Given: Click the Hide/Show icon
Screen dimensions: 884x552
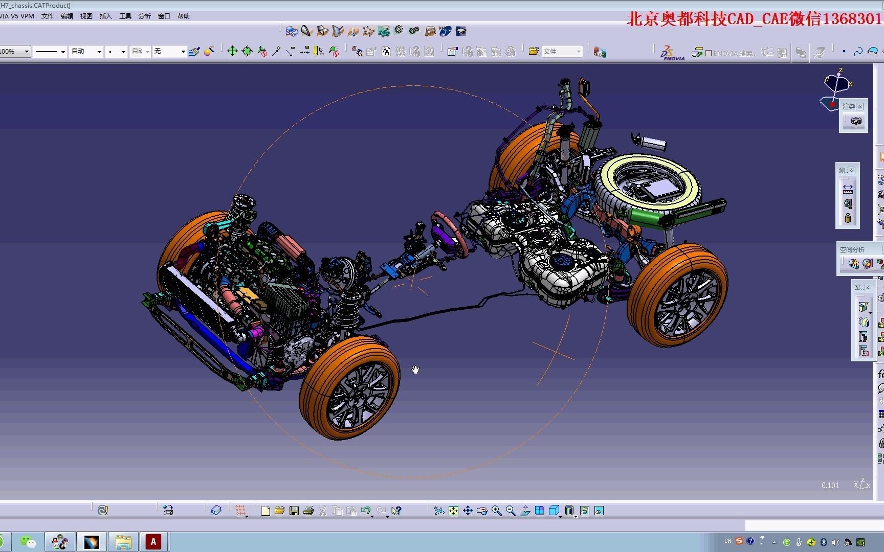Looking at the screenshot, I should coord(584,511).
